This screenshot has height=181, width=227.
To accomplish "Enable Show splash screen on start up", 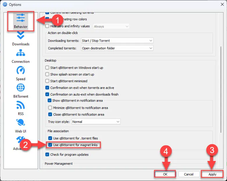I will (47, 74).
